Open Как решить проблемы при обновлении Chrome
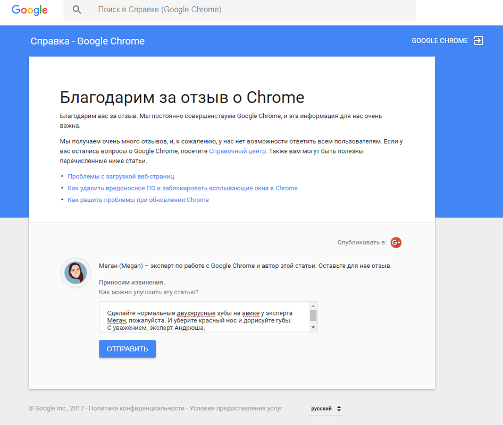The height and width of the screenshot is (425, 503). point(138,200)
